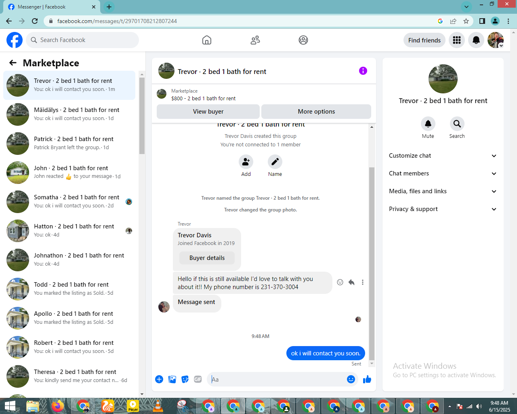Search in conversation with magnifier icon
Viewport: 517px width, 414px height.
[457, 124]
